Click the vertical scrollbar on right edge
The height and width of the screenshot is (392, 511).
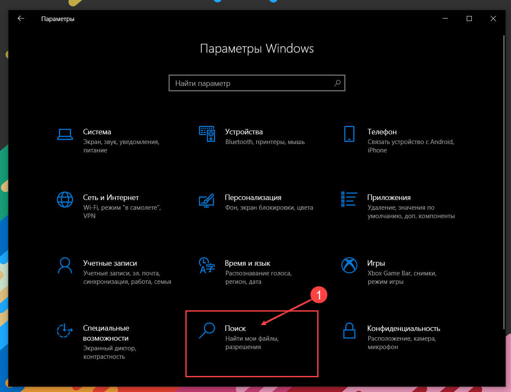point(504,182)
